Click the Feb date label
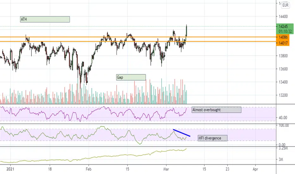This screenshot has width=295, height=174. coord(88,169)
